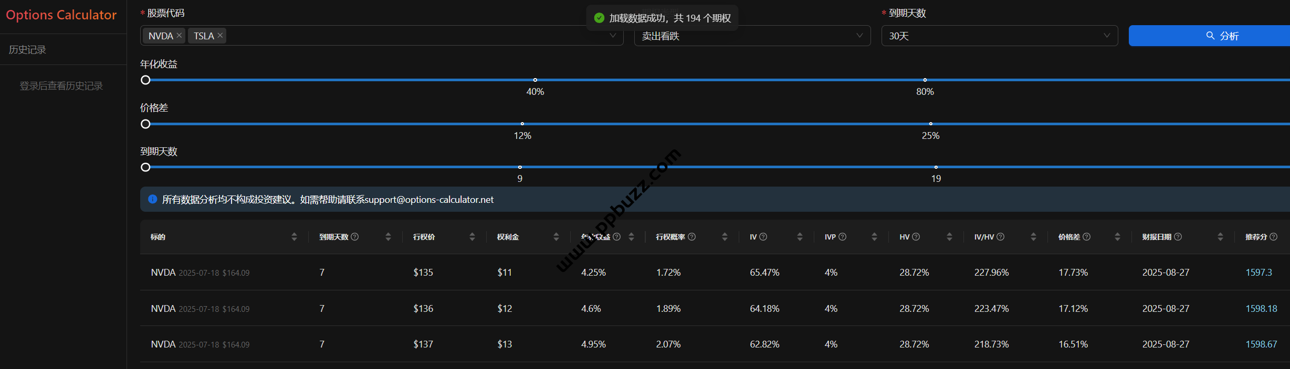The width and height of the screenshot is (1290, 369).
Task: Grab the 价格差 slider handle
Action: coord(146,124)
